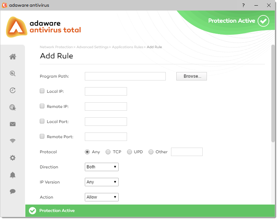278x220 pixels.
Task: Click the Remote IP text field
Action: (106, 106)
